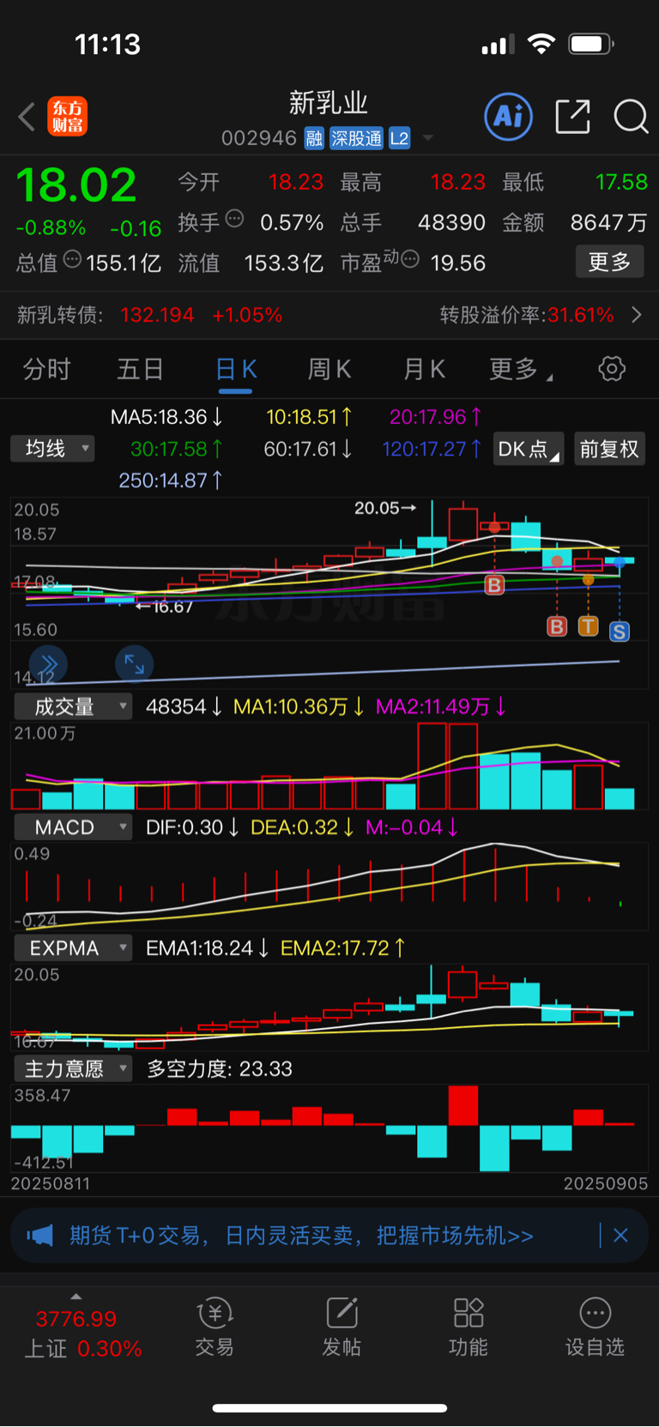The image size is (659, 1427).
Task: Expand the stock code dropdown arrow
Action: [x=428, y=137]
